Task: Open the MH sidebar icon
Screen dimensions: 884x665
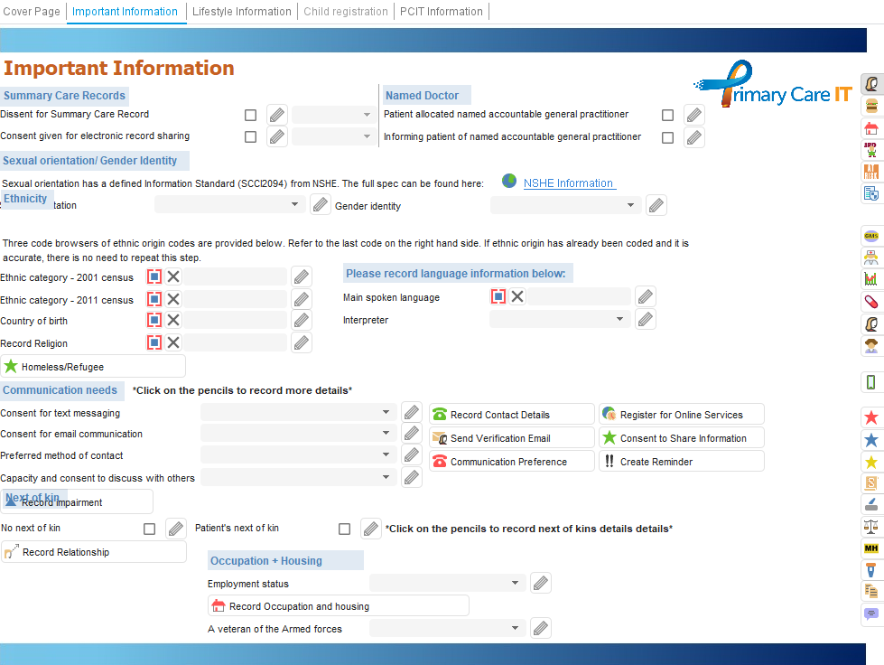Action: 871,548
